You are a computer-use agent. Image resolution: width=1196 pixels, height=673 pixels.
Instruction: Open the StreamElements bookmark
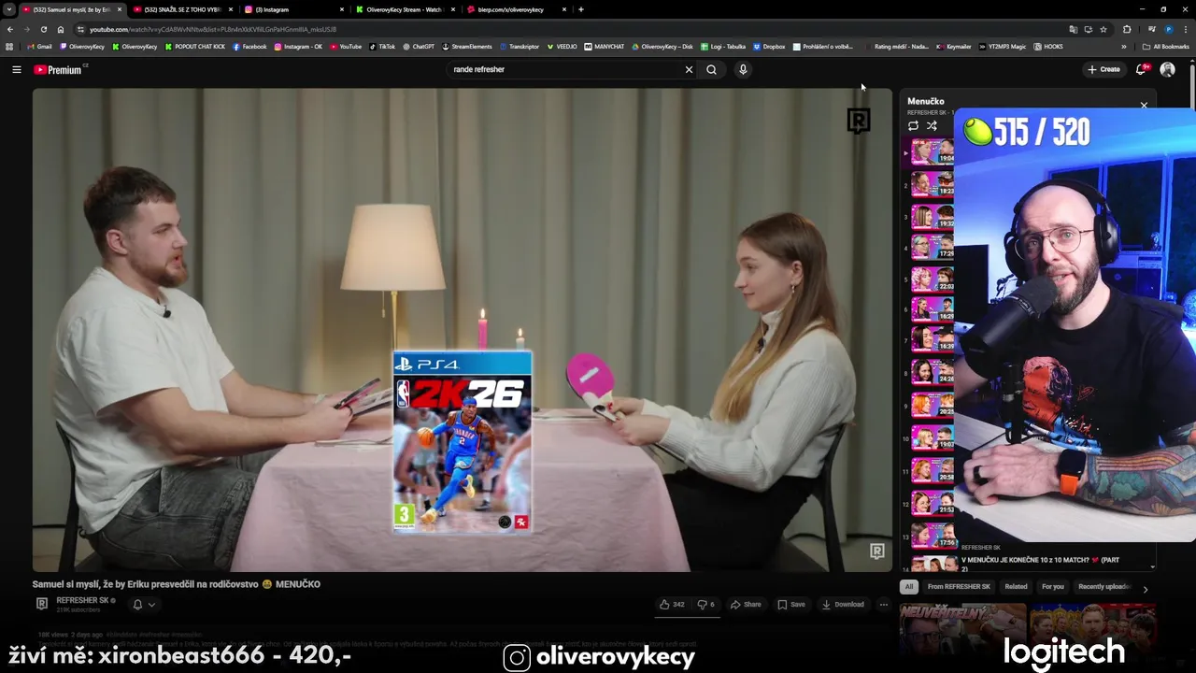[467, 46]
